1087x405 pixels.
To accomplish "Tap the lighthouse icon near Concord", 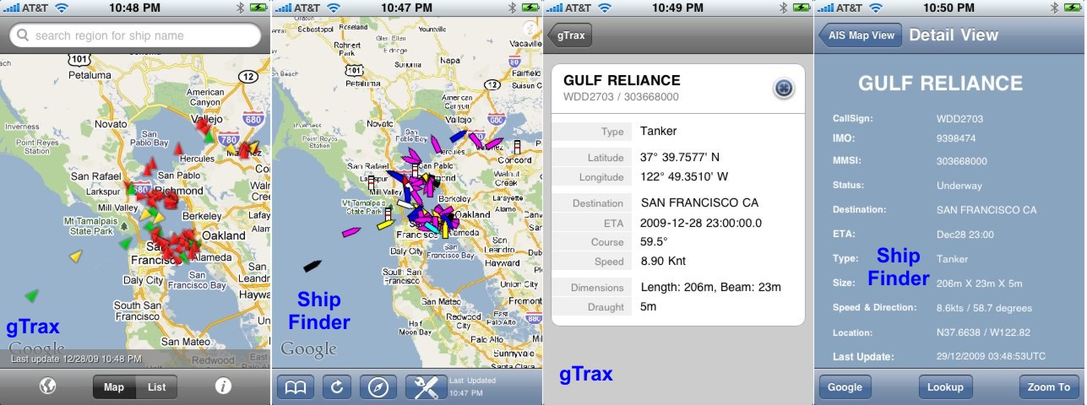I will click(x=519, y=147).
